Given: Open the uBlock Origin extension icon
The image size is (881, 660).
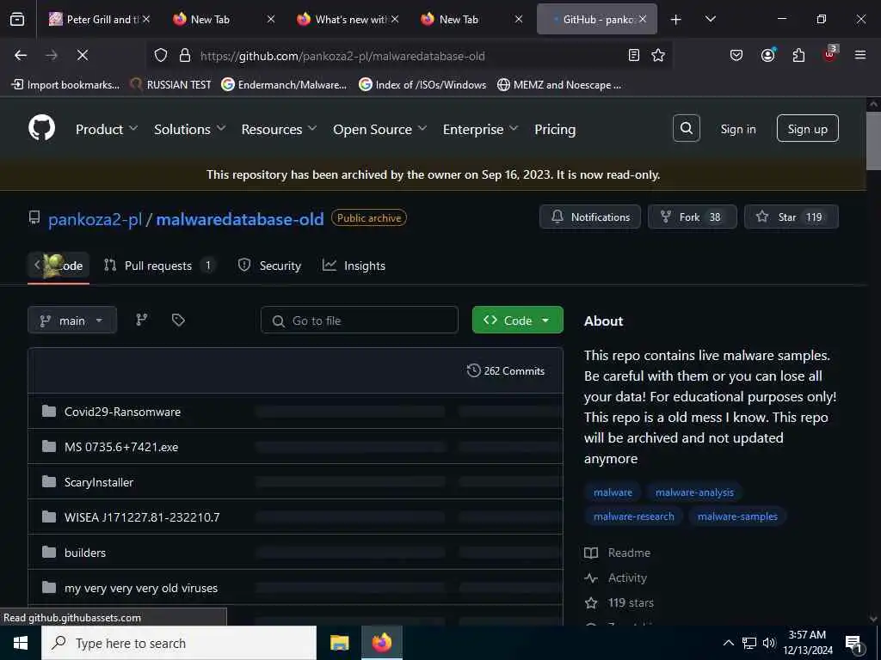Looking at the screenshot, I should (x=830, y=54).
